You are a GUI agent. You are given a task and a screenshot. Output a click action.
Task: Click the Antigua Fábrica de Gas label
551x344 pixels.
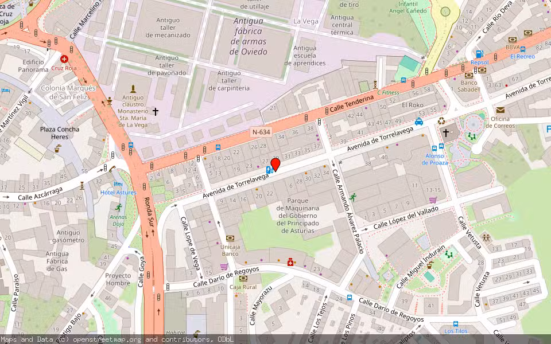click(57, 261)
